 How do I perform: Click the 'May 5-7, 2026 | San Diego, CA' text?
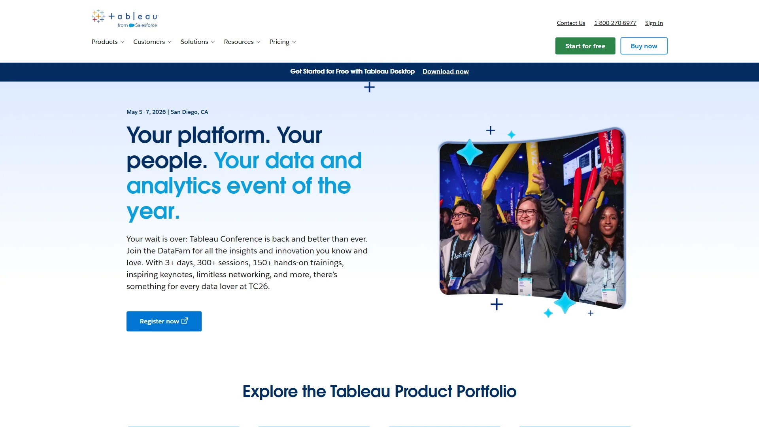coord(167,112)
